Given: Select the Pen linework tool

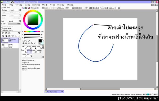Looking at the screenshot, I should point(25,47).
